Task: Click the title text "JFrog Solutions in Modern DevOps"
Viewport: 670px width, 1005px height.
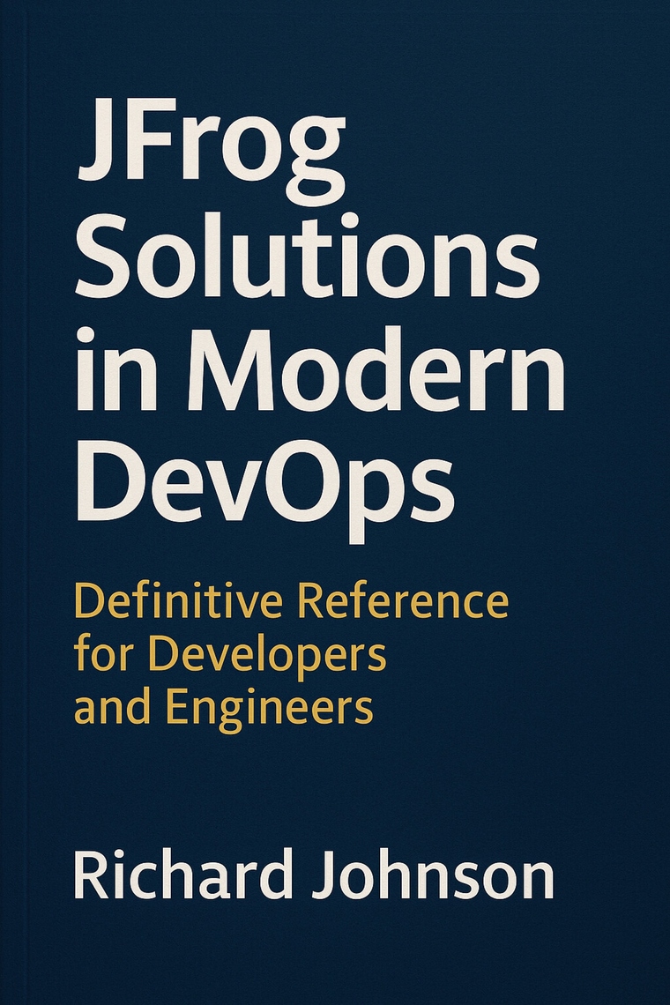Action: pyautogui.click(x=320, y=321)
